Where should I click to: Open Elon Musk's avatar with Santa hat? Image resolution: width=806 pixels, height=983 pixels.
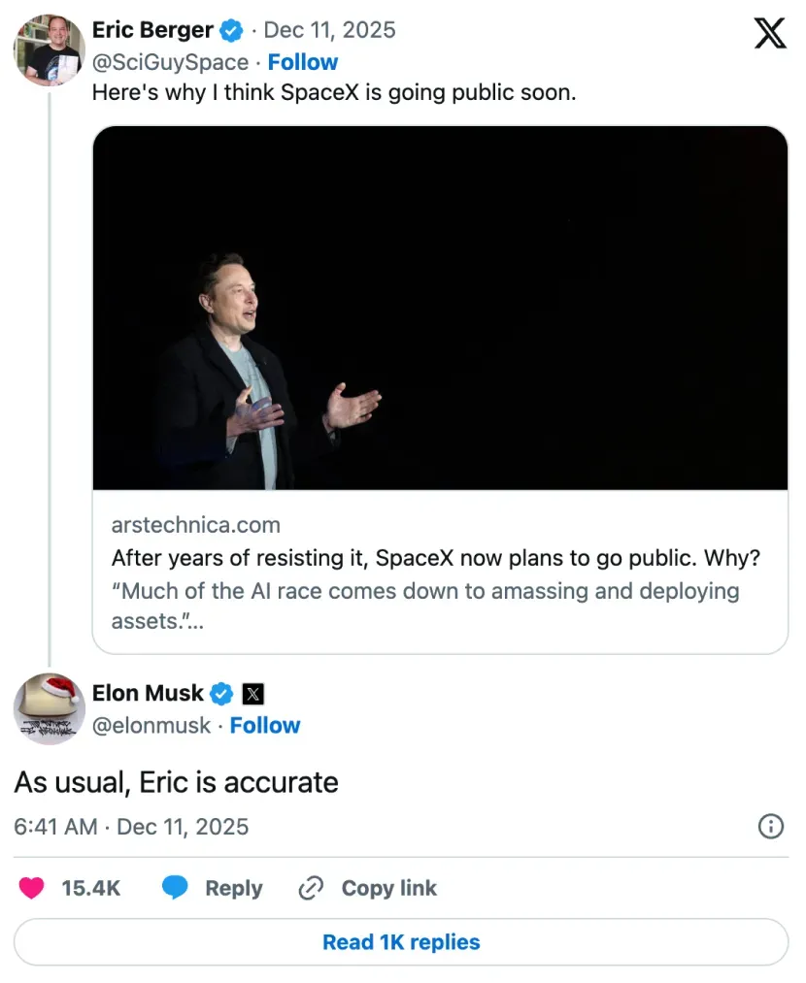tap(49, 708)
